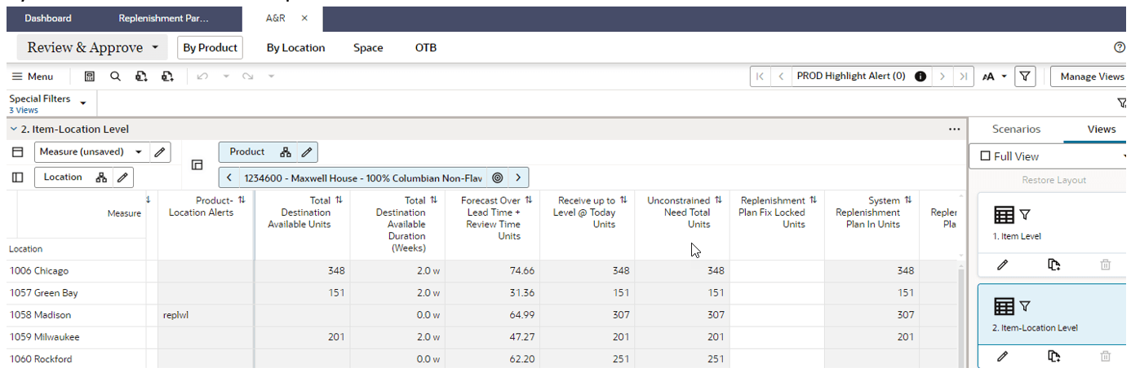
Task: Edit the 2. Item-Location Level view
Action: click(1003, 356)
